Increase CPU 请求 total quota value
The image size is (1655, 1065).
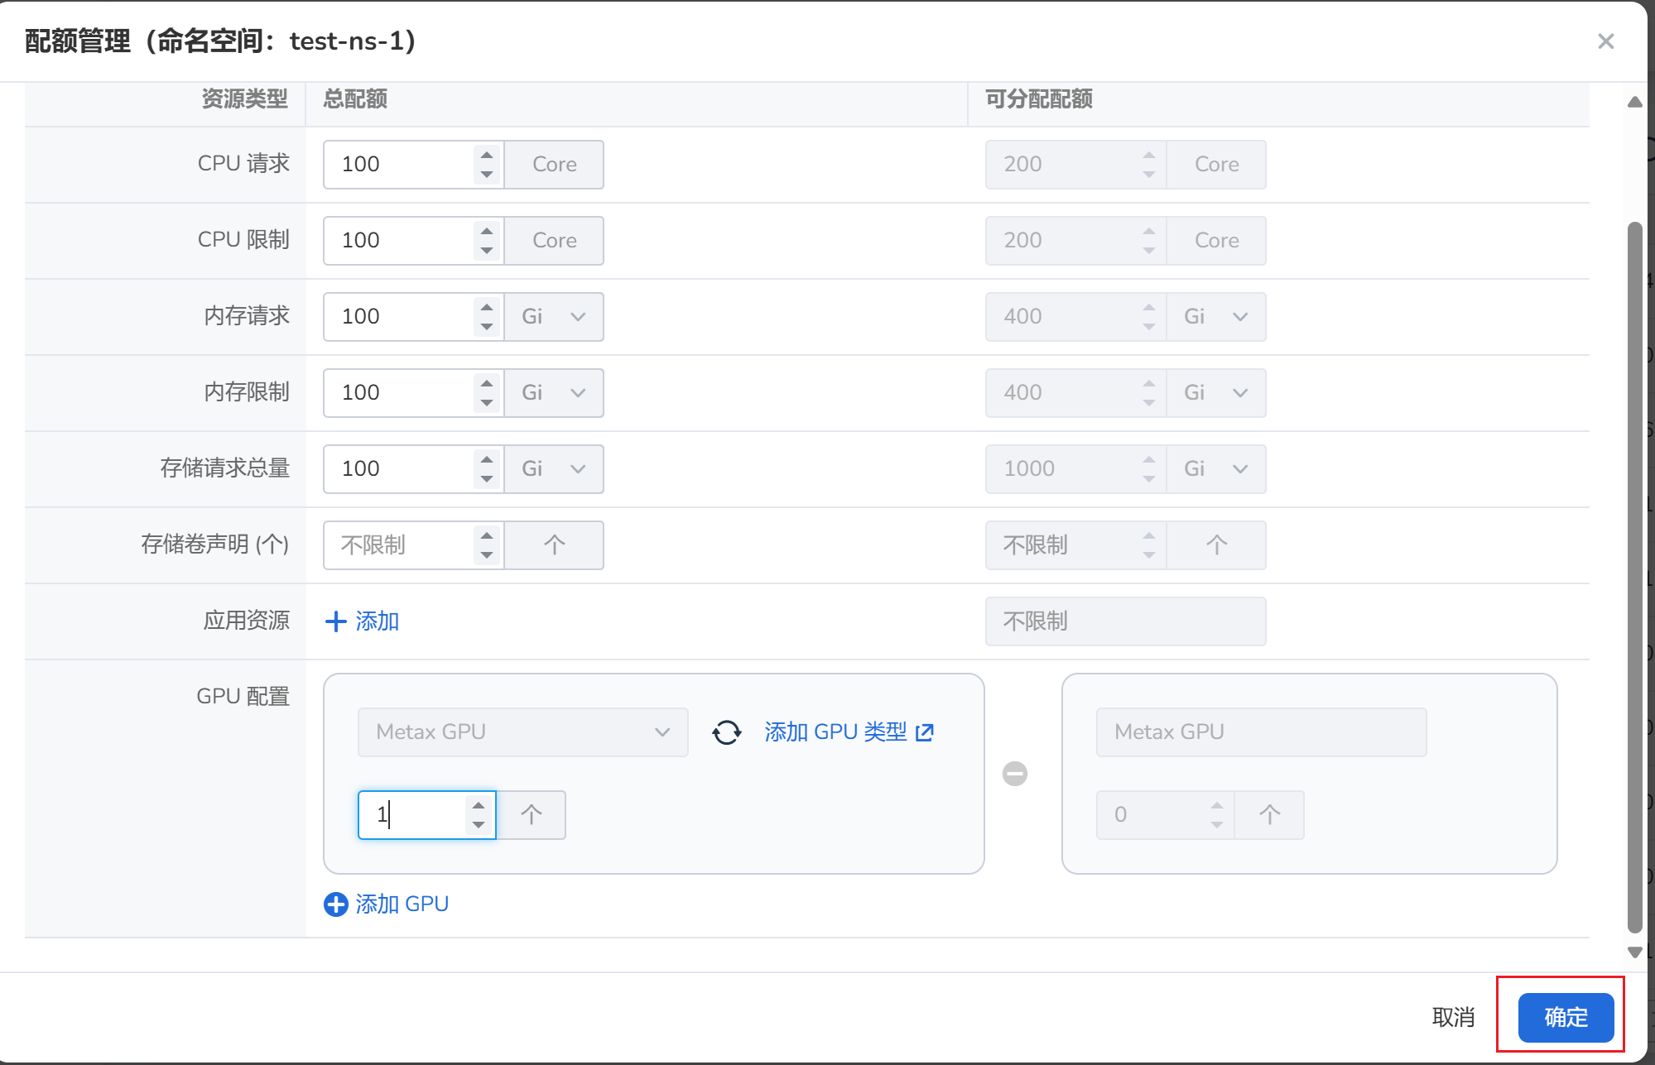(487, 155)
